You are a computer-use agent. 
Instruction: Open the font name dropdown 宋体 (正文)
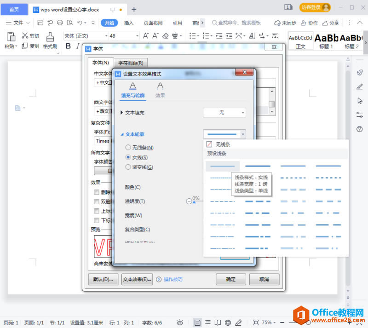(106, 36)
